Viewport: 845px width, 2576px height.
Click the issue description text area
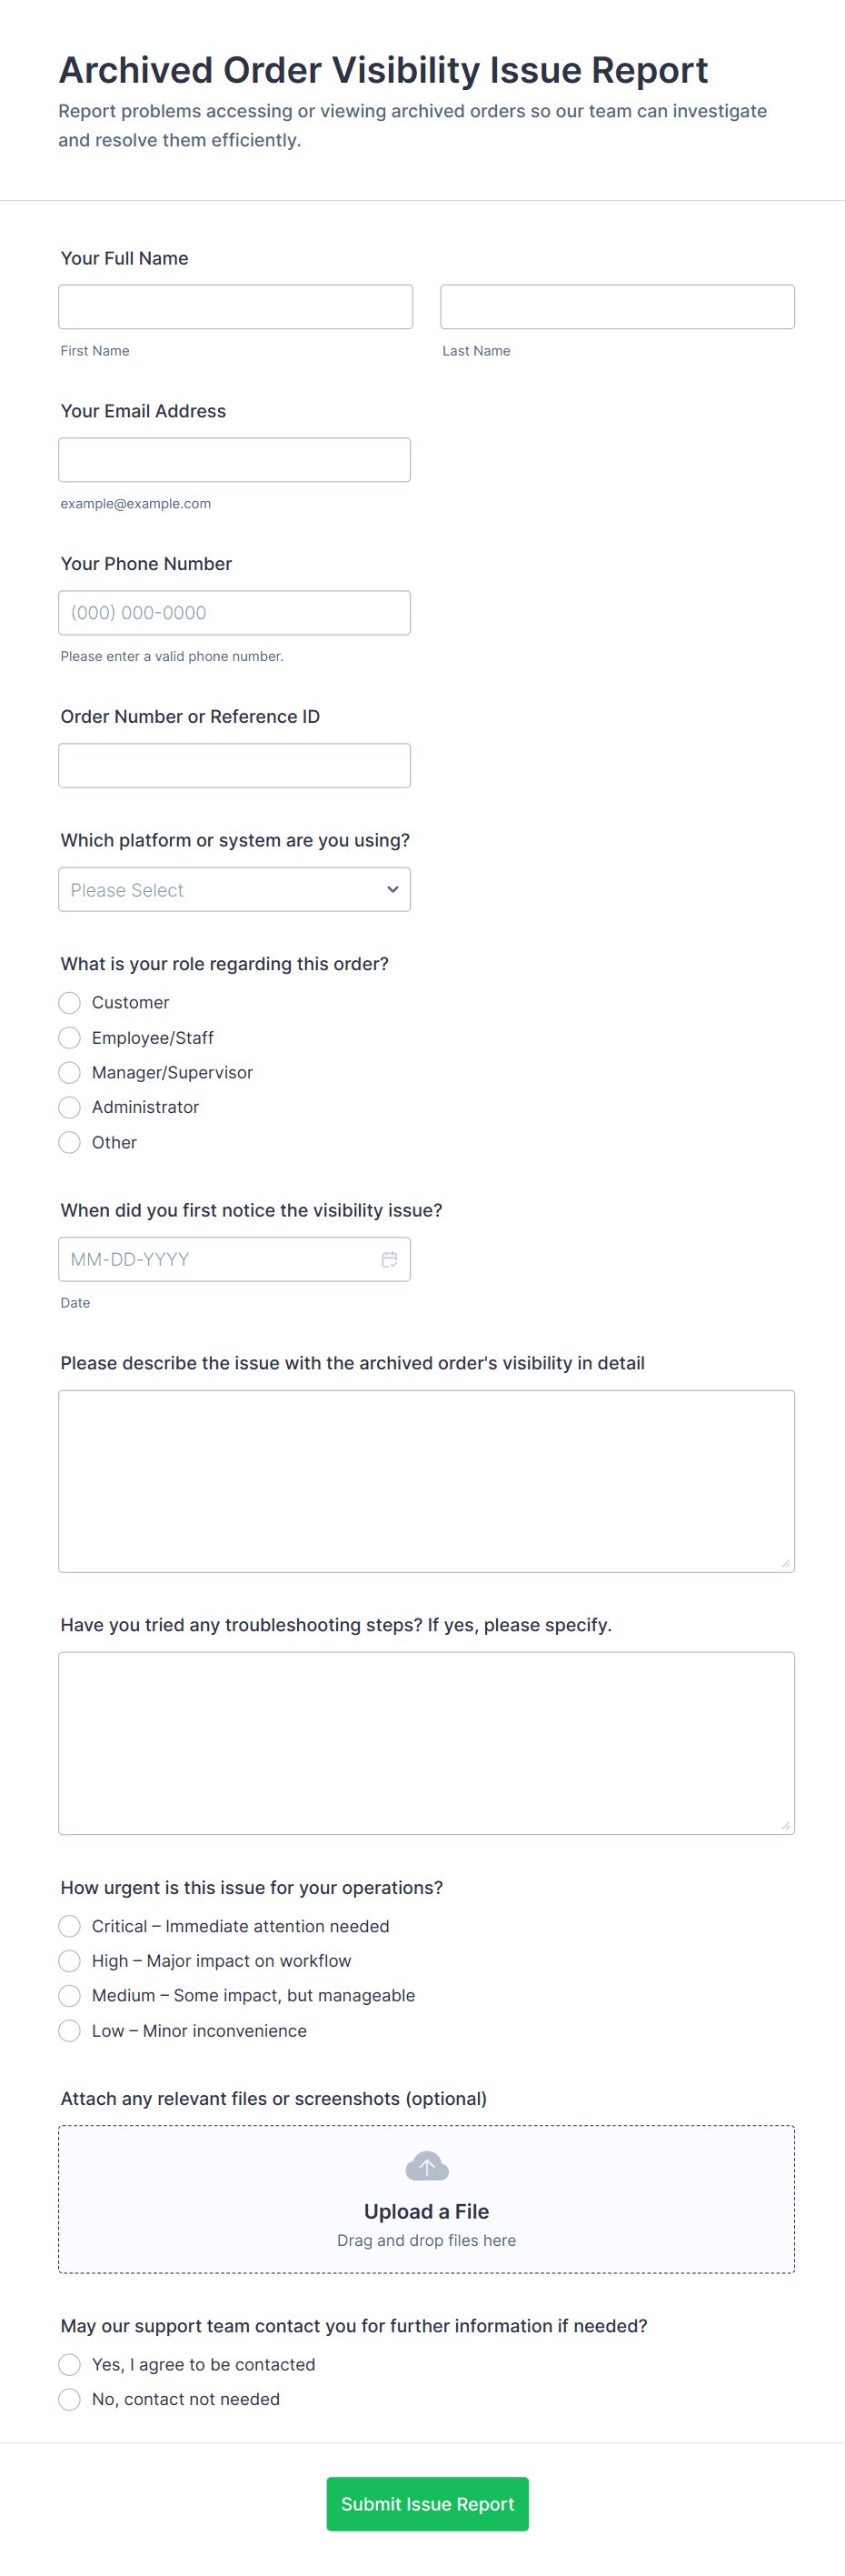pos(426,1481)
